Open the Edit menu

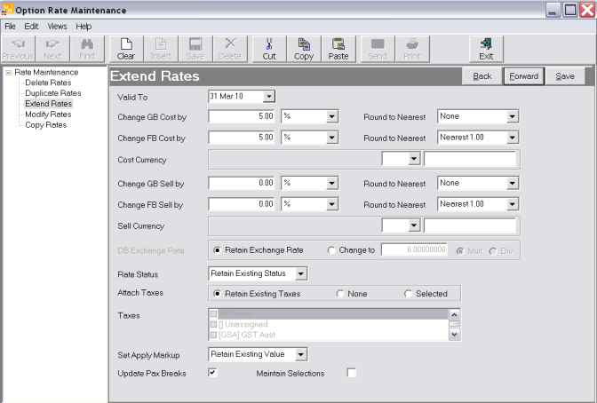pos(31,27)
